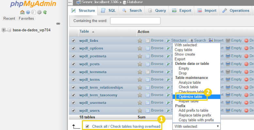Click the red drop icon for wpdl_options
Viewport: 254px width, 130px height.
click(246, 48)
